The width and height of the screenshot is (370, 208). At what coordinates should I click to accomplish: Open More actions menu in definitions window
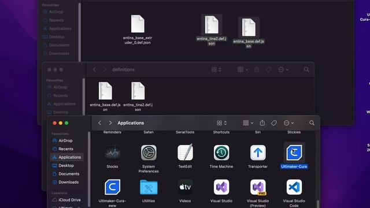pos(283,69)
